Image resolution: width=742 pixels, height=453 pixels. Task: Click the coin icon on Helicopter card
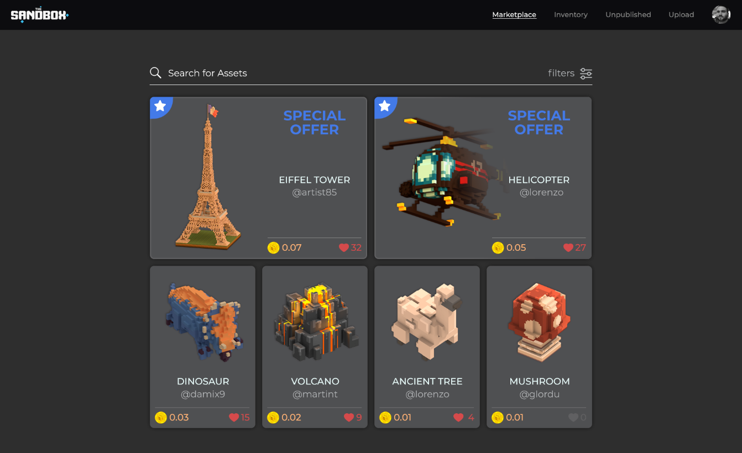498,247
